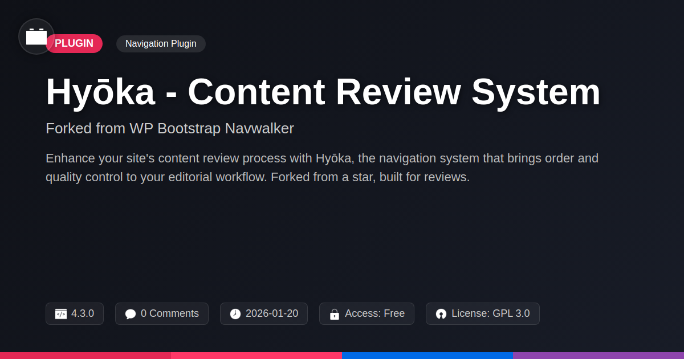Open the 4.3.0 version badge
Viewport: 684px width, 359px height.
click(75, 313)
